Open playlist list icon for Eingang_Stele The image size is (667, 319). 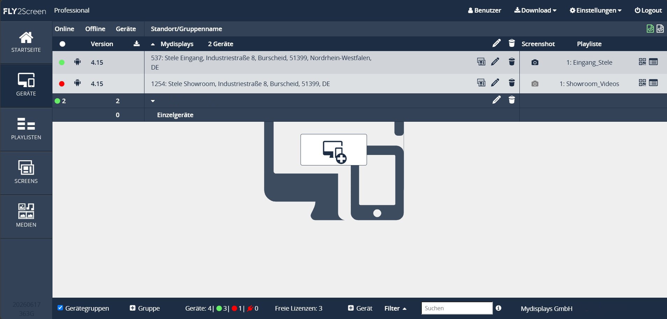(x=653, y=62)
